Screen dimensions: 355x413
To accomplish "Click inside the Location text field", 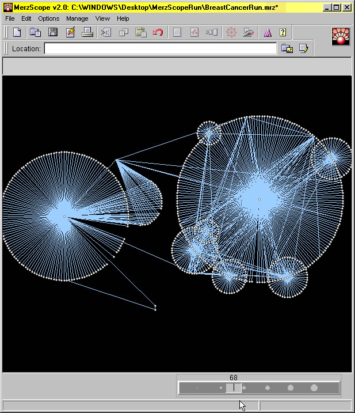I will [160, 49].
